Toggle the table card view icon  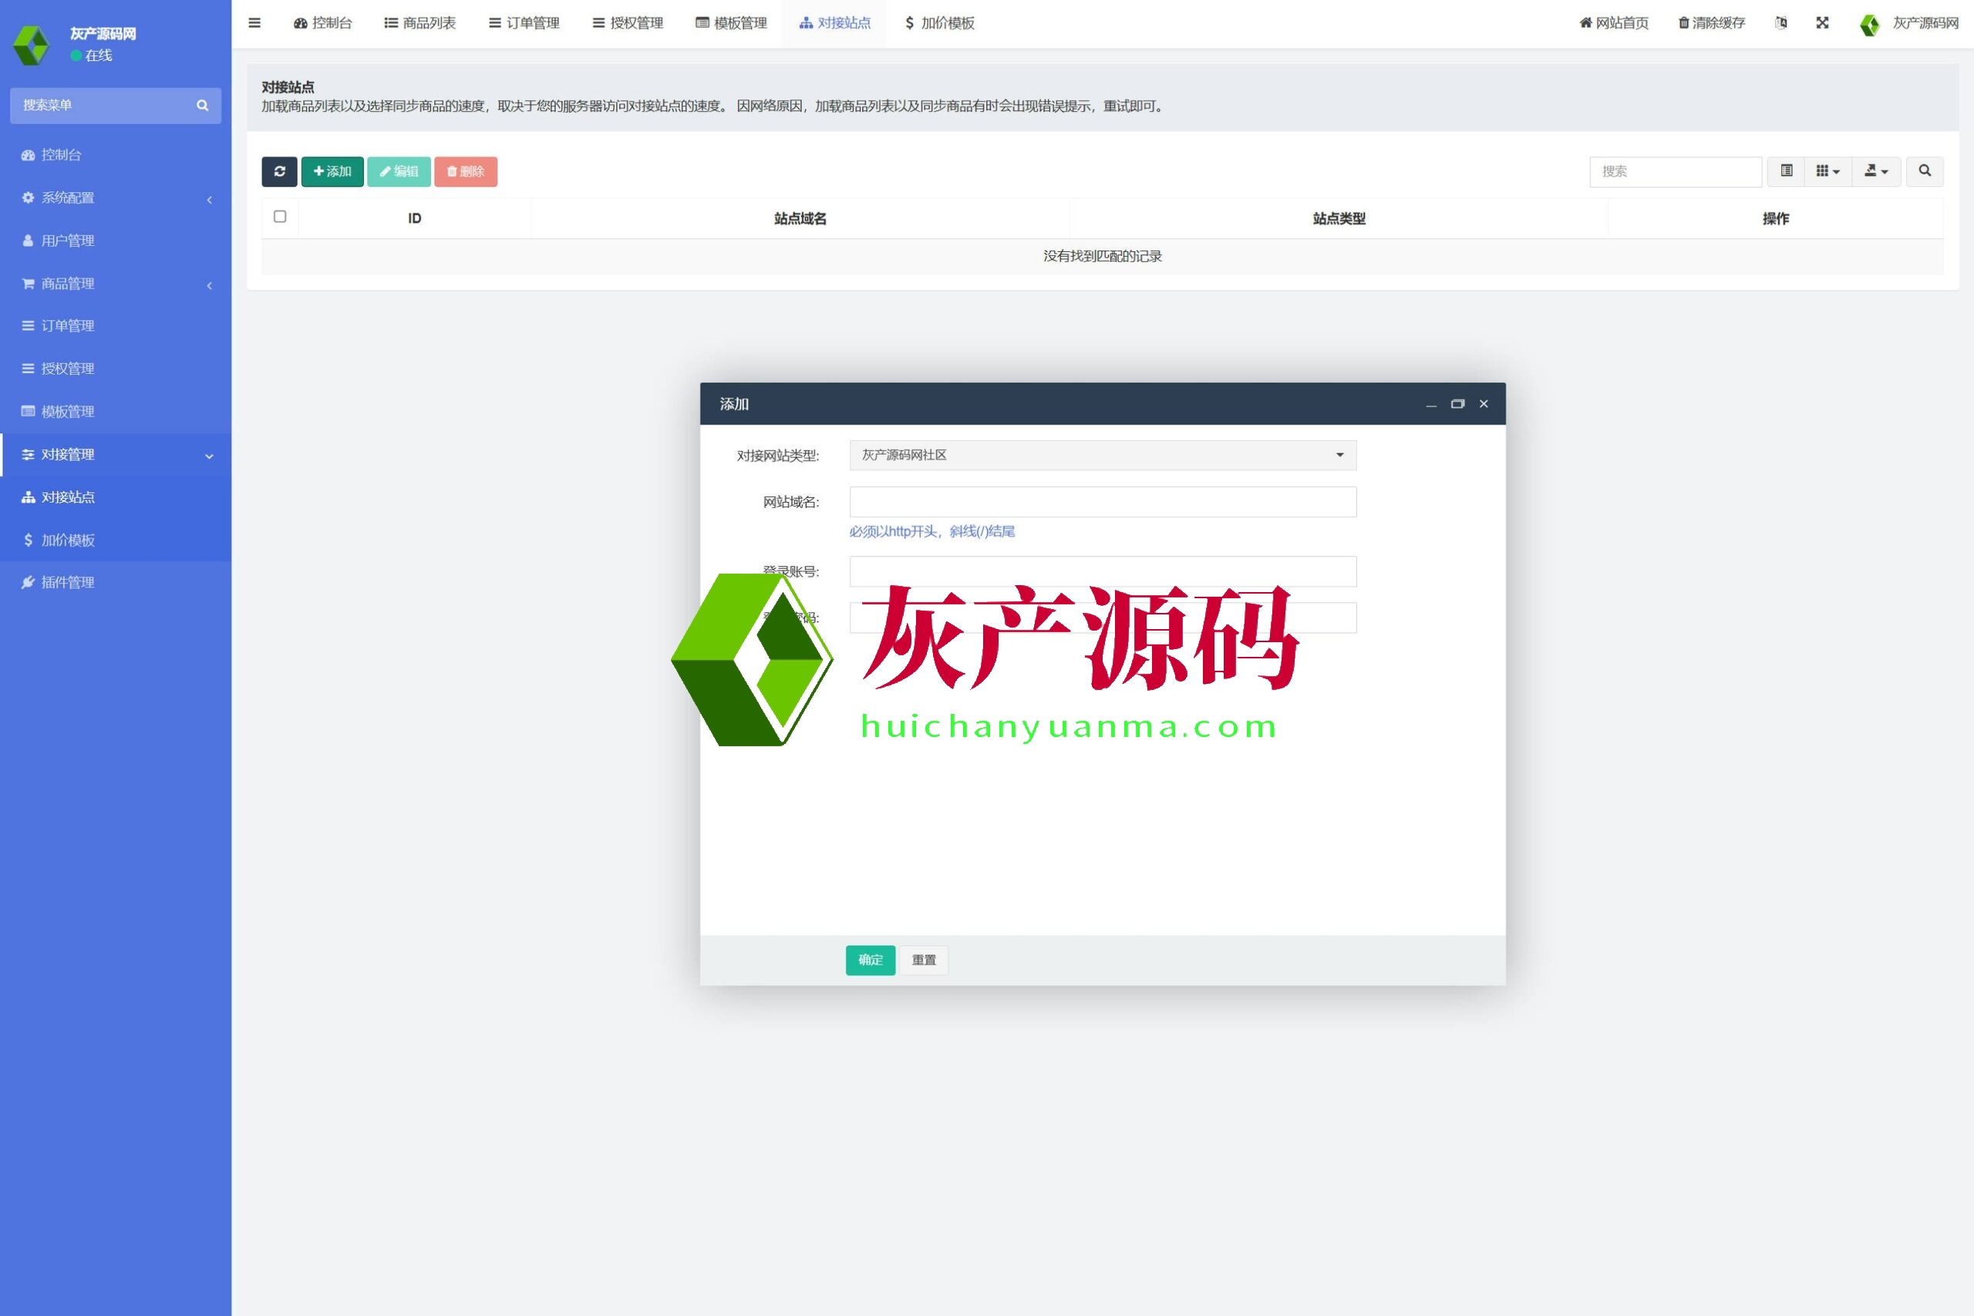1786,171
